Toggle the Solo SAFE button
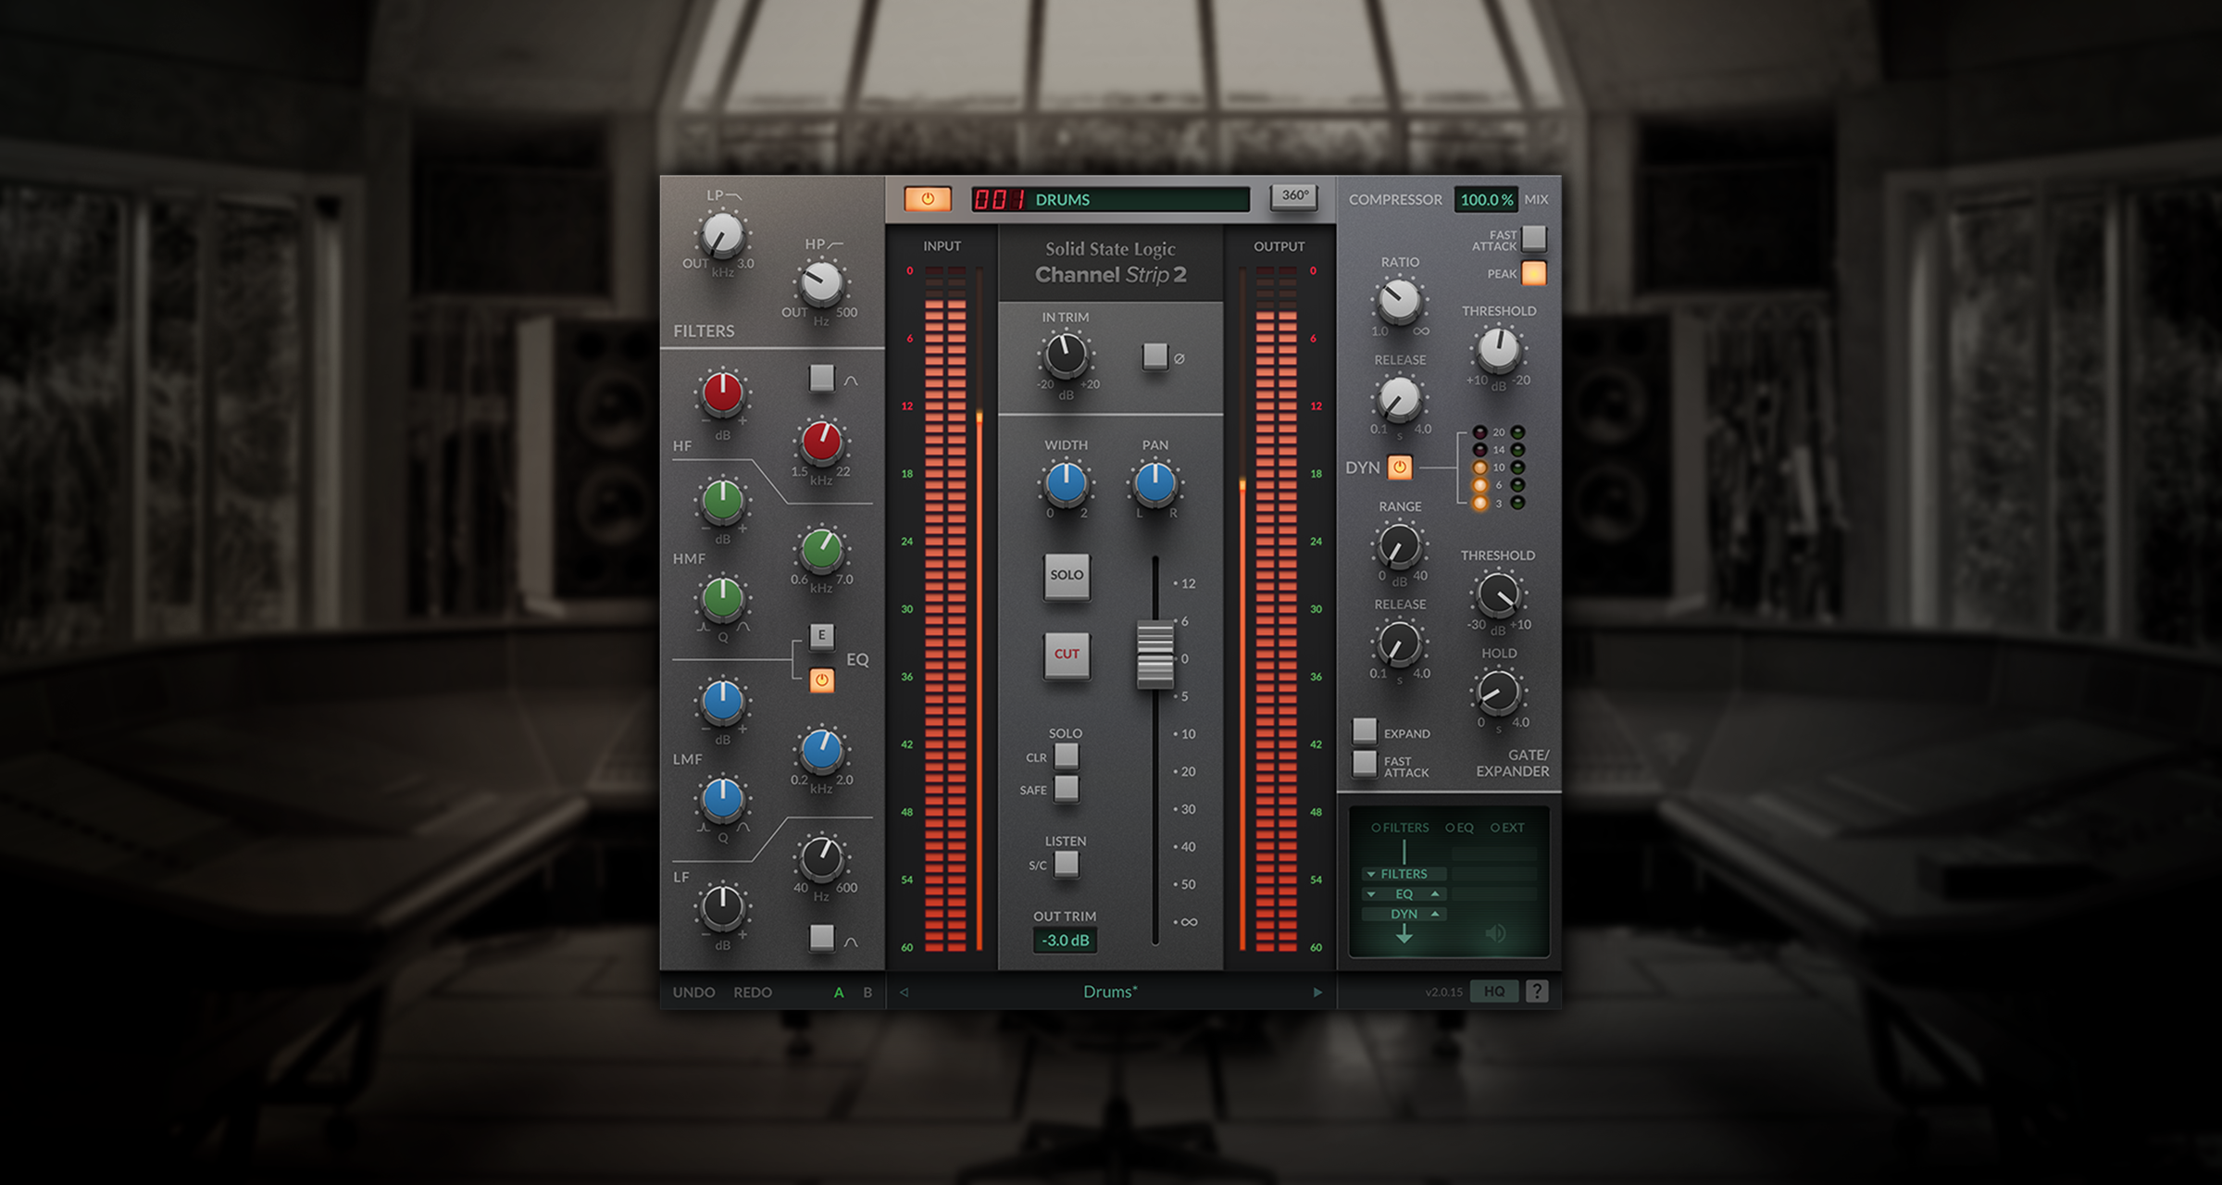Image resolution: width=2222 pixels, height=1185 pixels. pyautogui.click(x=1067, y=789)
